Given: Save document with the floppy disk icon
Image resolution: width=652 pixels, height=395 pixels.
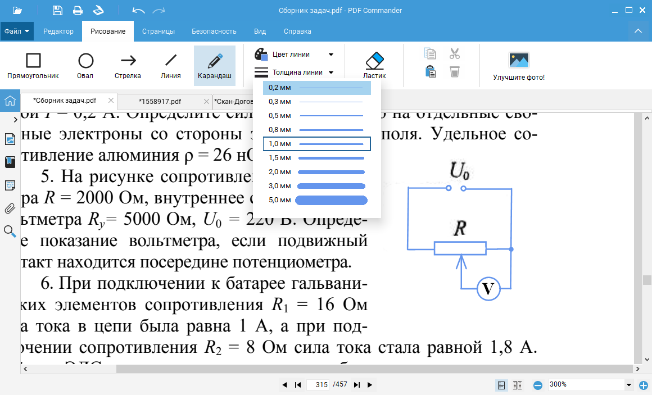Looking at the screenshot, I should (57, 10).
